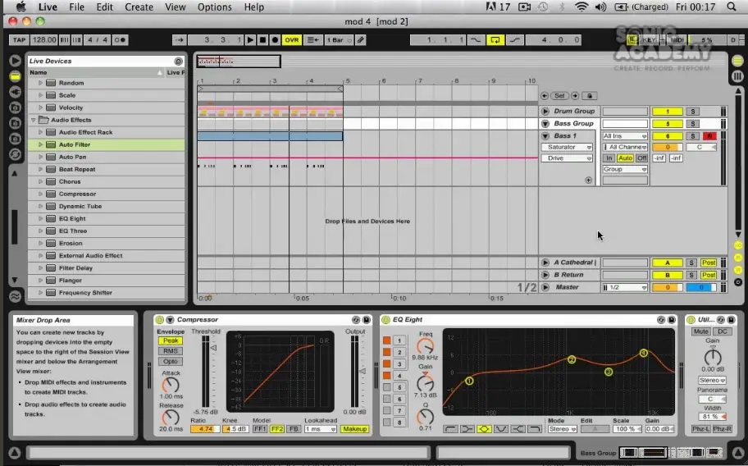748x466 pixels.
Task: Open the Plug-In Device Browser icon
Action: point(16,92)
